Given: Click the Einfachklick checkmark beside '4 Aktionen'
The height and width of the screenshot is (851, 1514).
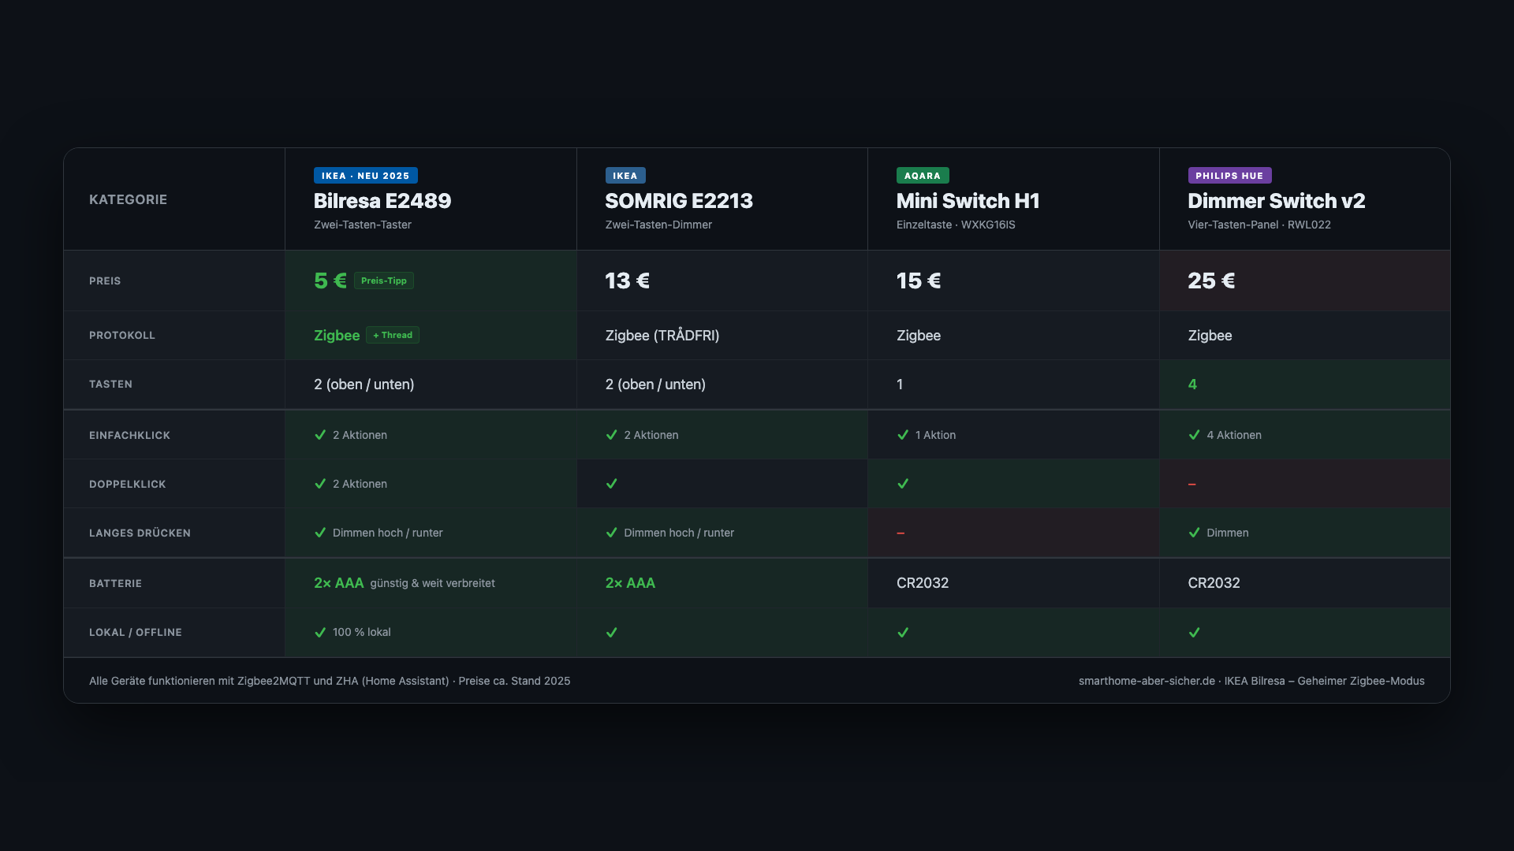Looking at the screenshot, I should pyautogui.click(x=1195, y=435).
